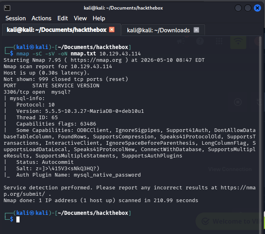Open the View menu
This screenshot has height=234, width=265.
pos(80,18)
